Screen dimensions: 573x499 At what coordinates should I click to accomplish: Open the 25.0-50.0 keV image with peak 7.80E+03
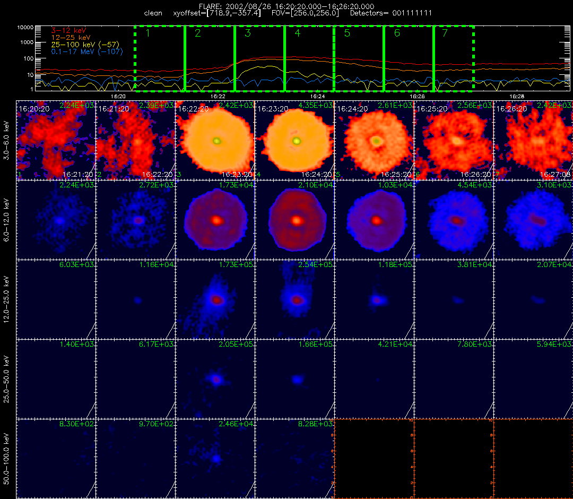454,379
